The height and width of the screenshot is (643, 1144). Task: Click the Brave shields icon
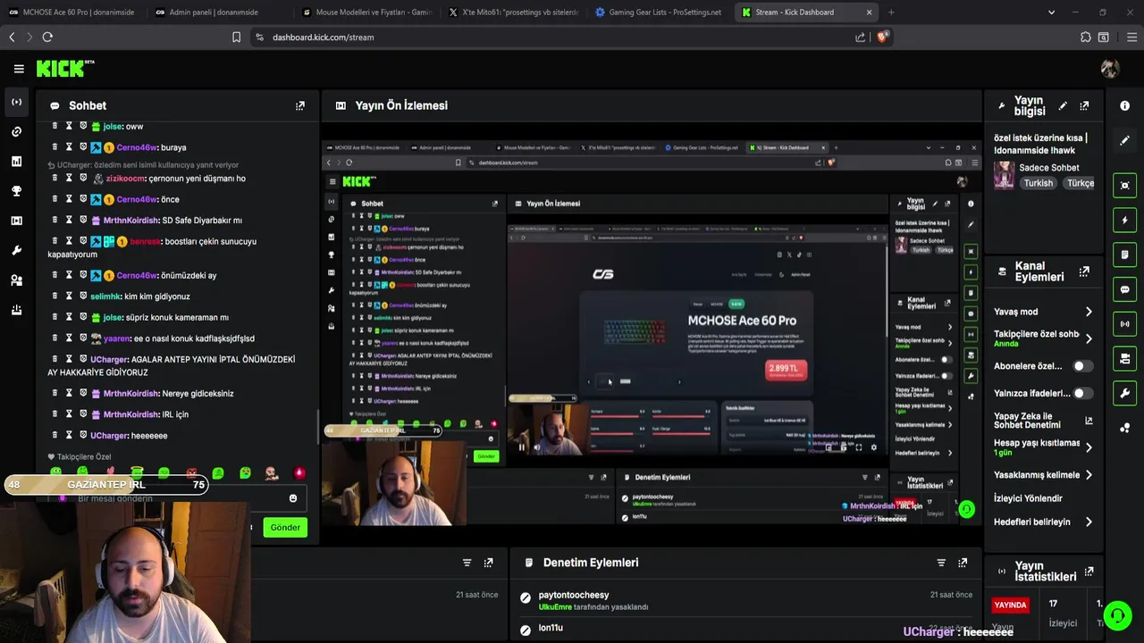882,37
